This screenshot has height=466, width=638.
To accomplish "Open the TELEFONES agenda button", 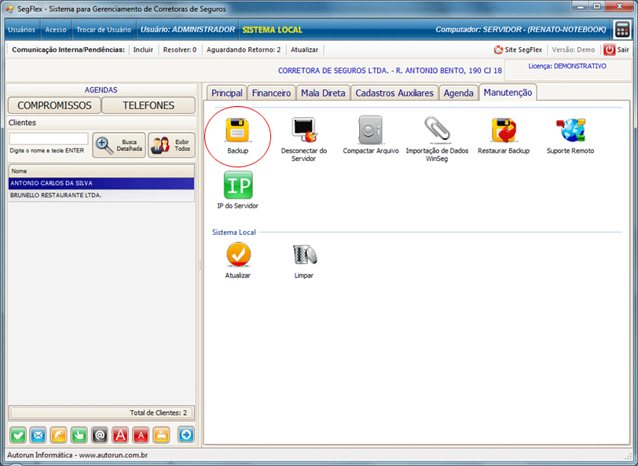I will point(148,105).
